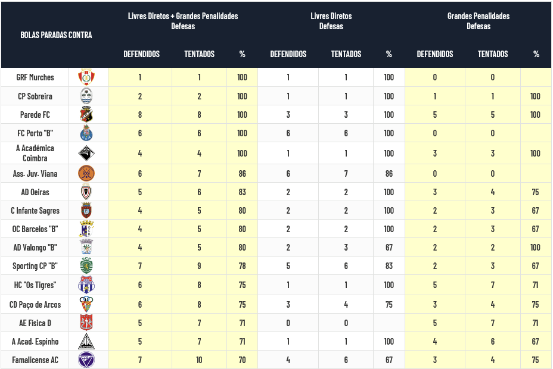553x369 pixels.
Task: Open the Parede FC crest icon
Action: click(x=86, y=114)
